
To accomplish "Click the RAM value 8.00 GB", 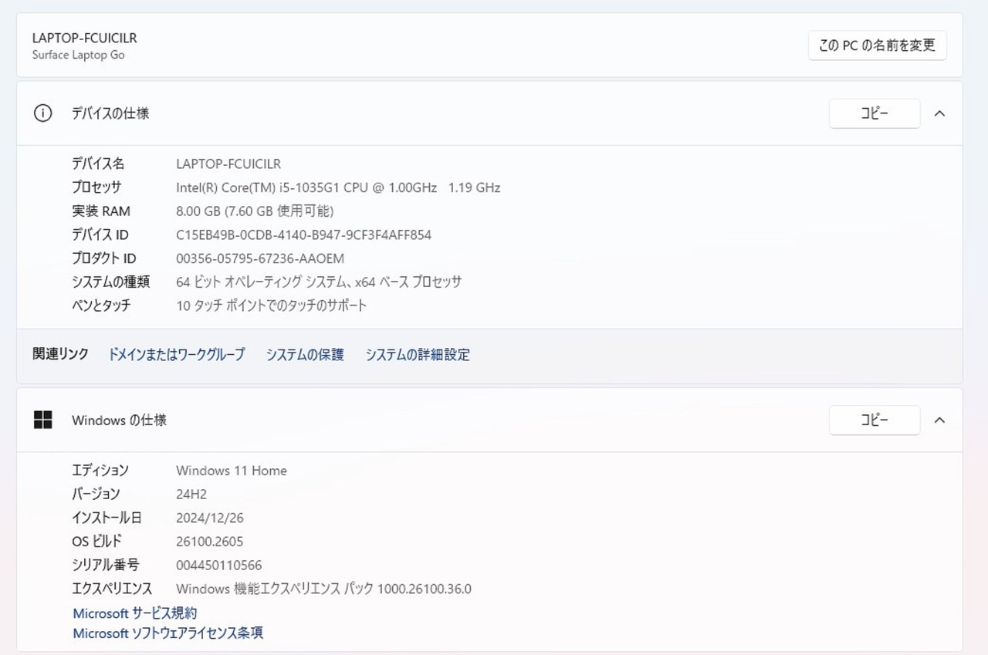I will [x=255, y=211].
